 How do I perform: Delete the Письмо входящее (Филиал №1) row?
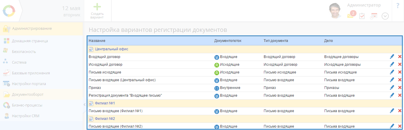point(400,111)
